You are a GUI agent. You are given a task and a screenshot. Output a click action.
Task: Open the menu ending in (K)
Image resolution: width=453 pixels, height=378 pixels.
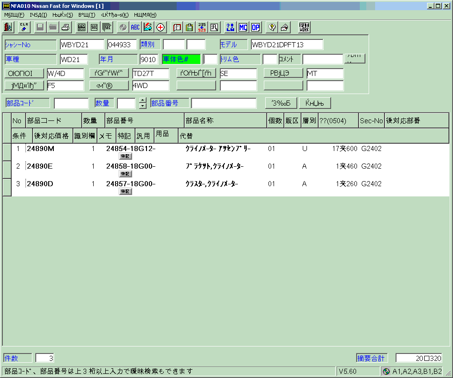[115, 15]
